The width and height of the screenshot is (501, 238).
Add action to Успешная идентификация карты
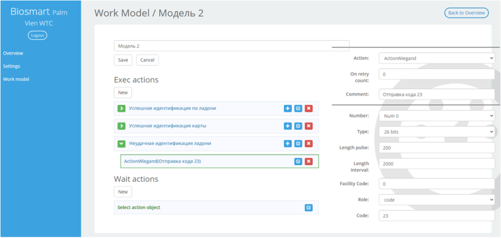pyautogui.click(x=288, y=126)
